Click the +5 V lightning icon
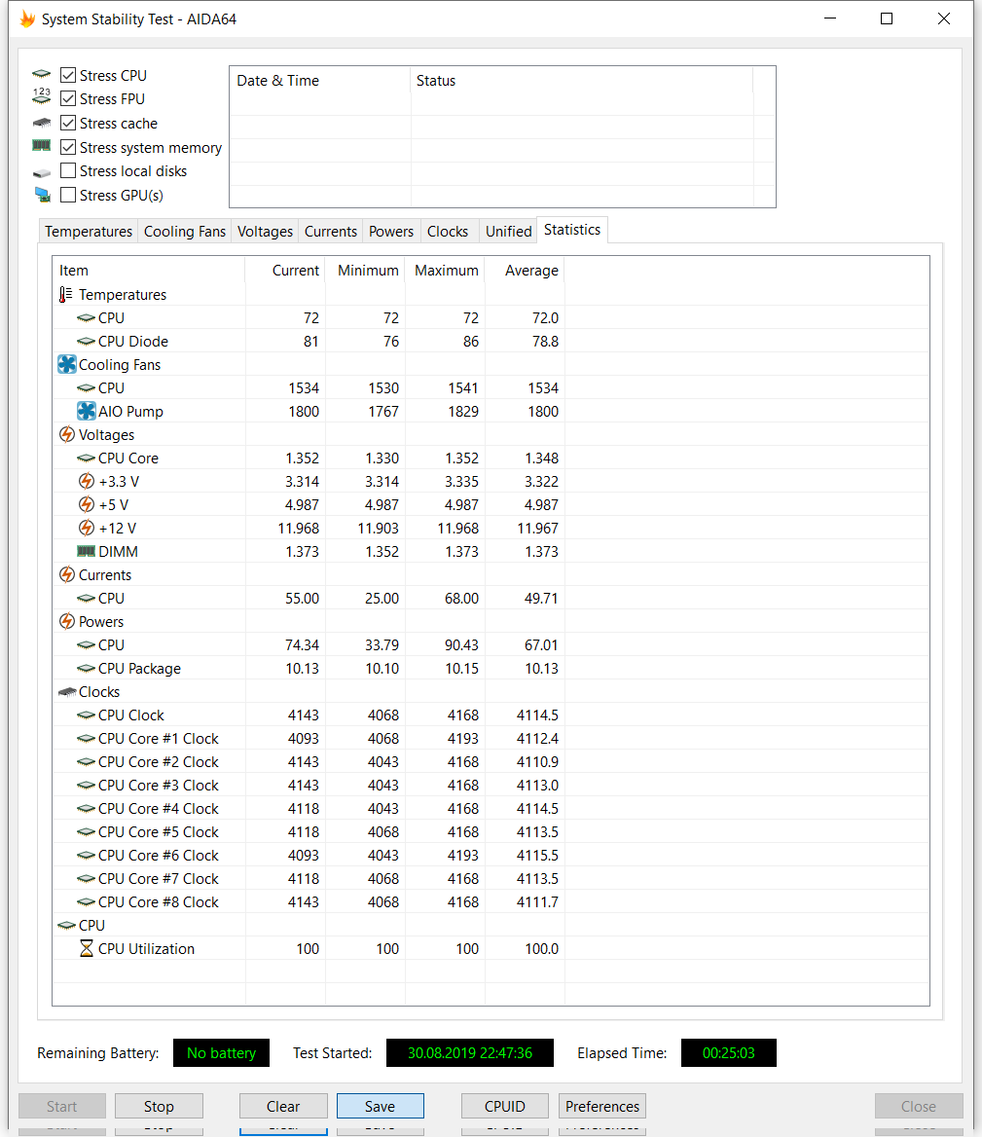982x1137 pixels. 87,504
